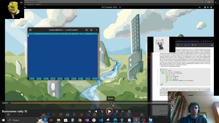The image size is (219, 123).
Task: Click the terminal header search magnifier icon
Action: (x=87, y=30)
